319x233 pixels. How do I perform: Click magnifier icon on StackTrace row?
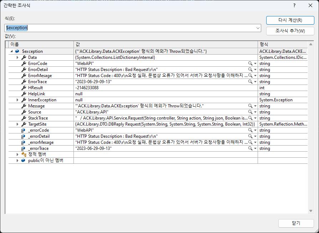(x=250, y=118)
